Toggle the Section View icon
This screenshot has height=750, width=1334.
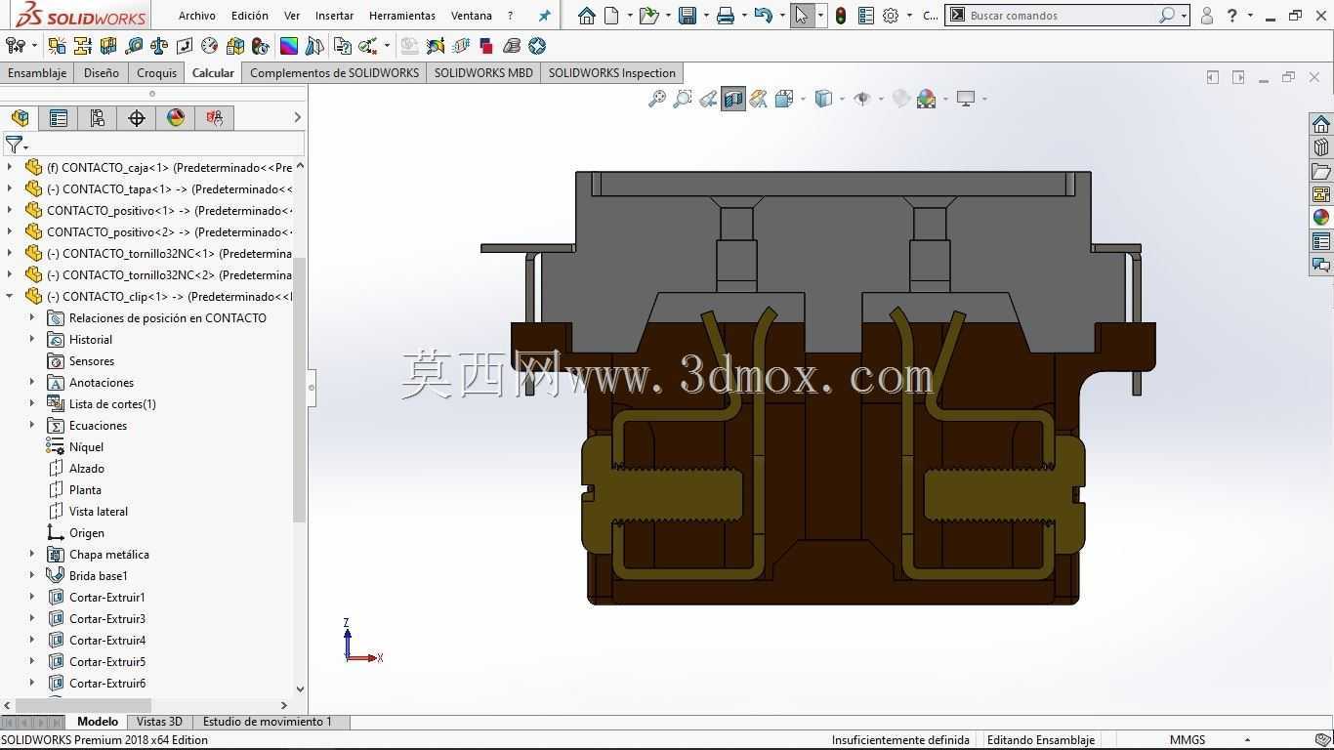pyautogui.click(x=733, y=99)
